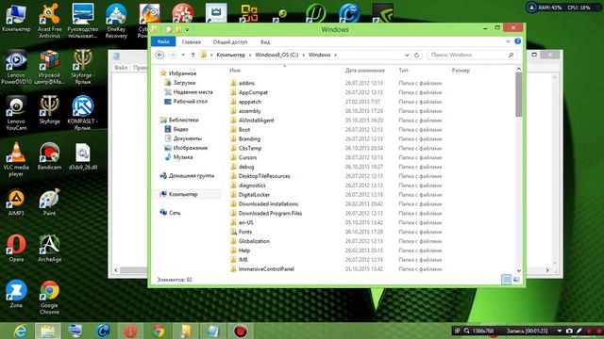
Task: Open AIMP3 from the desktop
Action: pos(16,202)
